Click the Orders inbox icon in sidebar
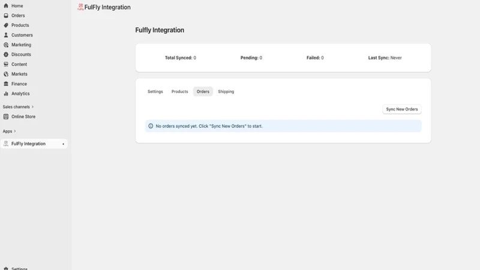 6,16
